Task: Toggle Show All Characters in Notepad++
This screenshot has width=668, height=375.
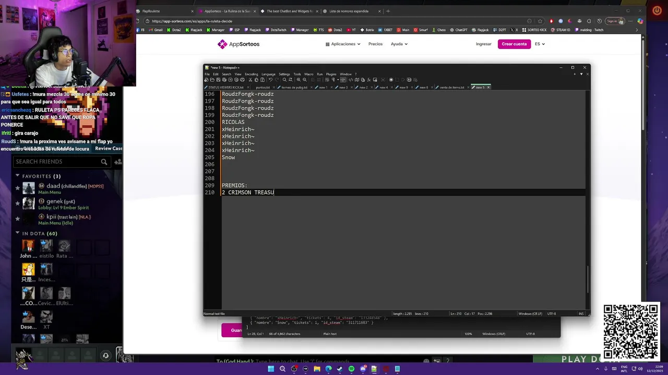Action: [333, 80]
